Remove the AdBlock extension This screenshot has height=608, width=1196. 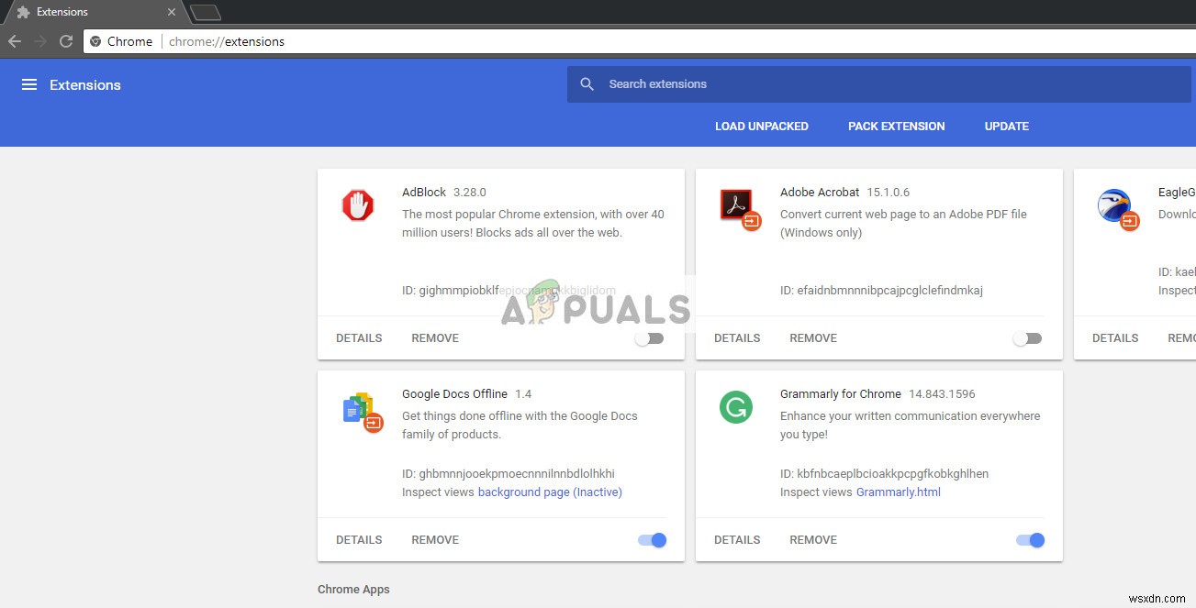435,338
